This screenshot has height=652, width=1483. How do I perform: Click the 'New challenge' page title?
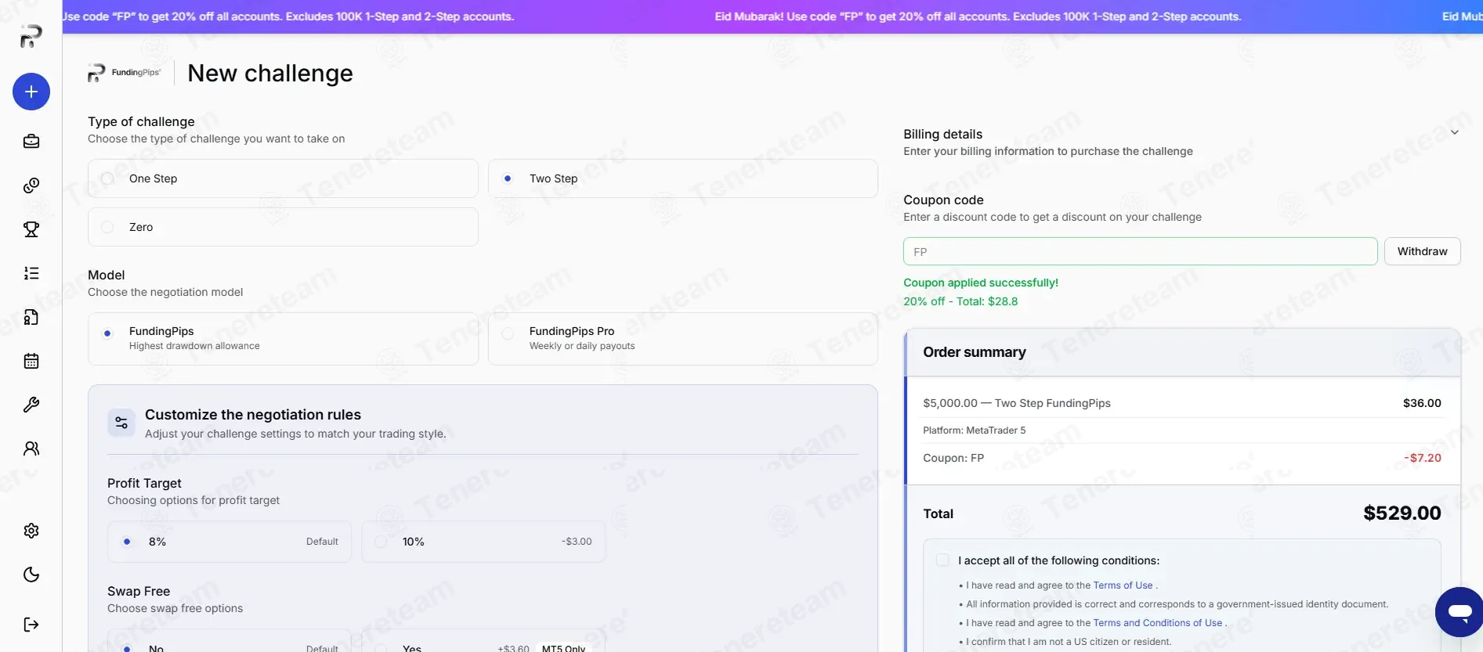[x=270, y=73]
